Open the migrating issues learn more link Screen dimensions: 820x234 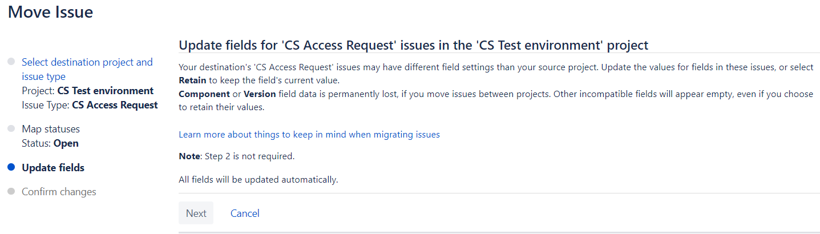point(309,135)
